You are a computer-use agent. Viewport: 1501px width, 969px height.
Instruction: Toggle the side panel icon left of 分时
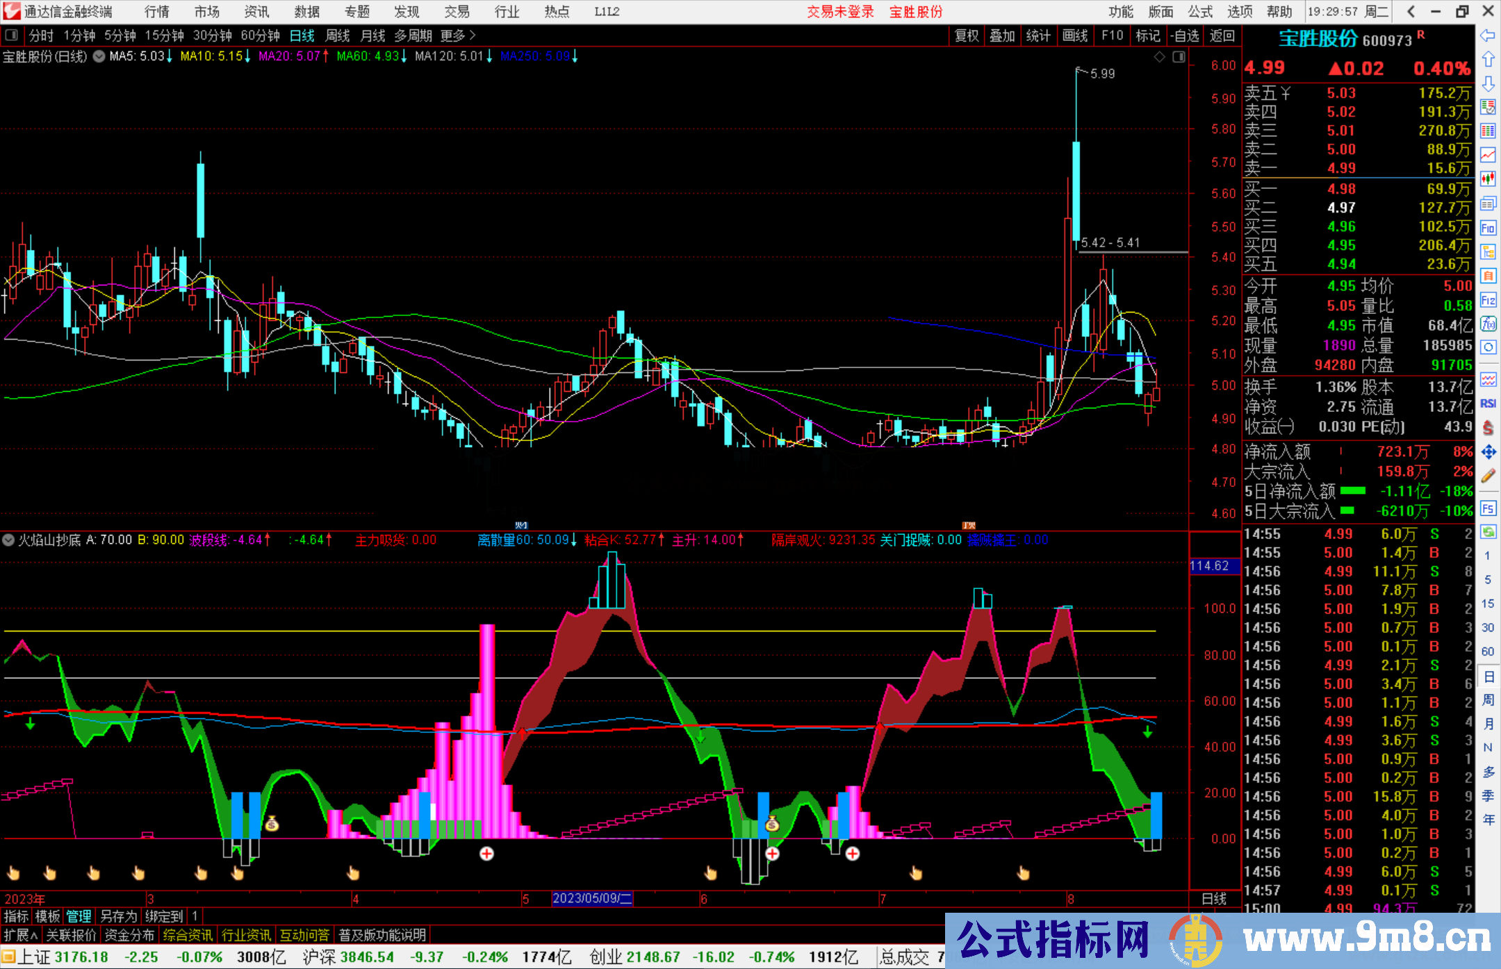tap(12, 35)
